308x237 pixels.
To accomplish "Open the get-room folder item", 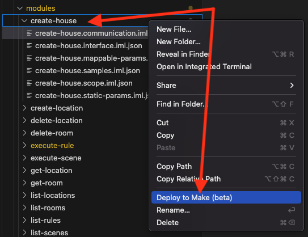I will point(47,183).
